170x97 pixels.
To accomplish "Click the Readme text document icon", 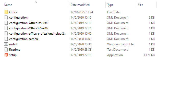I will coord(6,50).
